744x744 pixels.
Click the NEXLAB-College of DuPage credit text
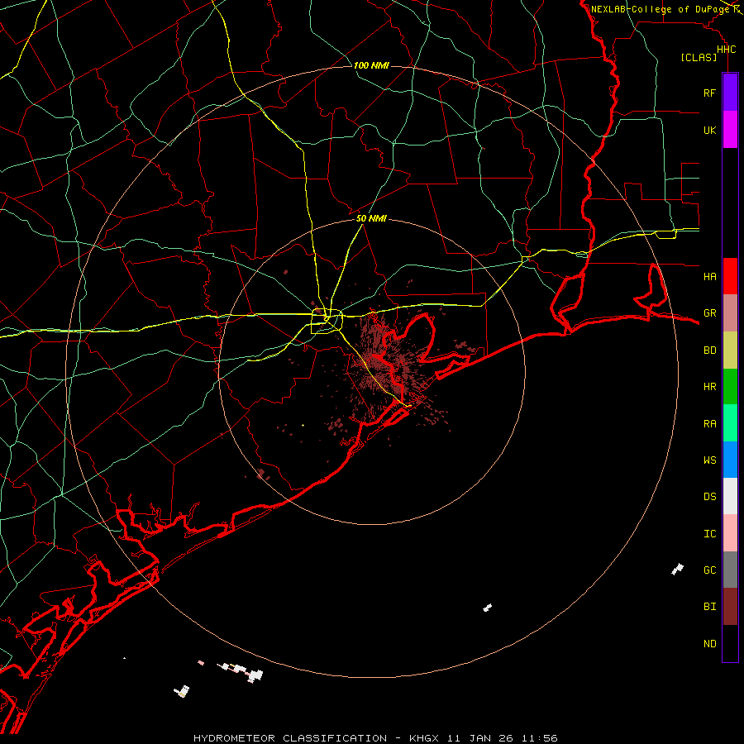(x=660, y=9)
